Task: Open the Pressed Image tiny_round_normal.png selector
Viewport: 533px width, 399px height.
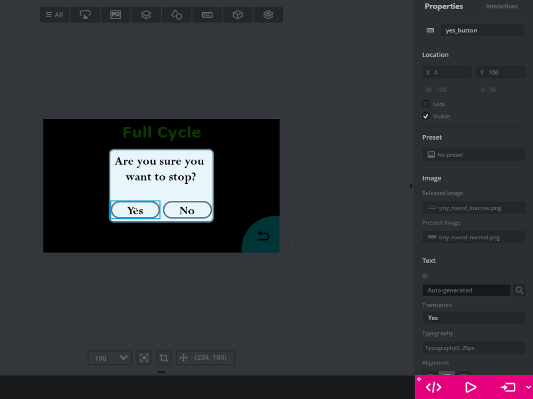Action: [474, 237]
